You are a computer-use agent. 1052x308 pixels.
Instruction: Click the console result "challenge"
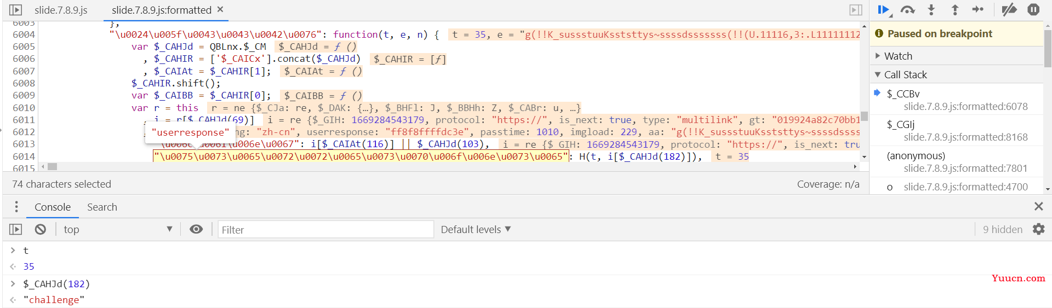click(x=54, y=300)
